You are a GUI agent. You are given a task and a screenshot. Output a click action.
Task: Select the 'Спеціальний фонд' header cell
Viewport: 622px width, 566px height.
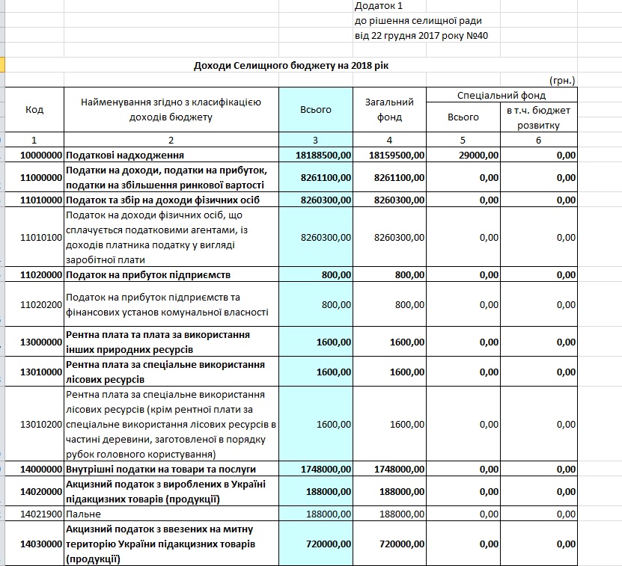501,95
